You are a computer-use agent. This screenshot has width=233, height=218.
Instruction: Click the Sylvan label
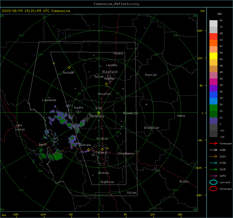click(x=99, y=76)
